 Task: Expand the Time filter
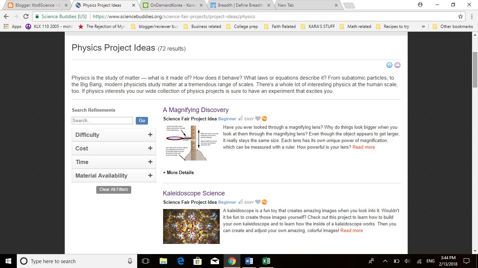(x=114, y=162)
